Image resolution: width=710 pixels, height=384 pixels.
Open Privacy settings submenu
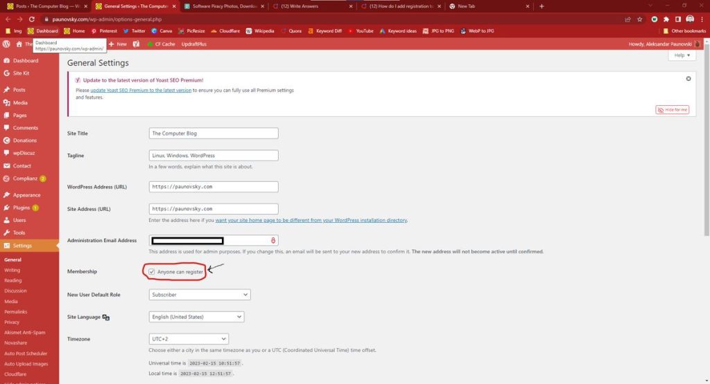(12, 322)
